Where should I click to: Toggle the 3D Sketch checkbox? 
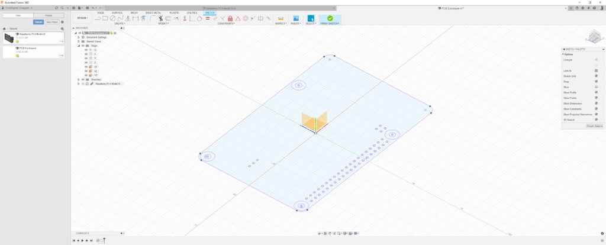(597, 120)
